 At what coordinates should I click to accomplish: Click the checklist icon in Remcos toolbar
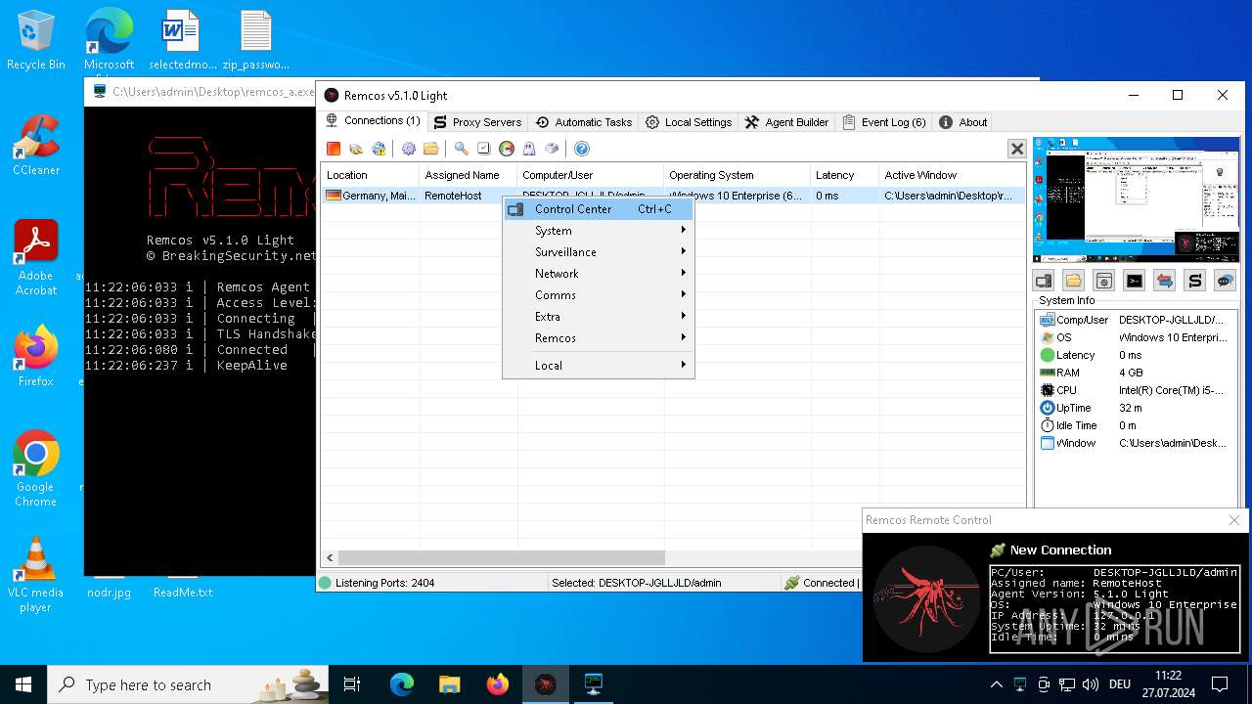pos(483,149)
